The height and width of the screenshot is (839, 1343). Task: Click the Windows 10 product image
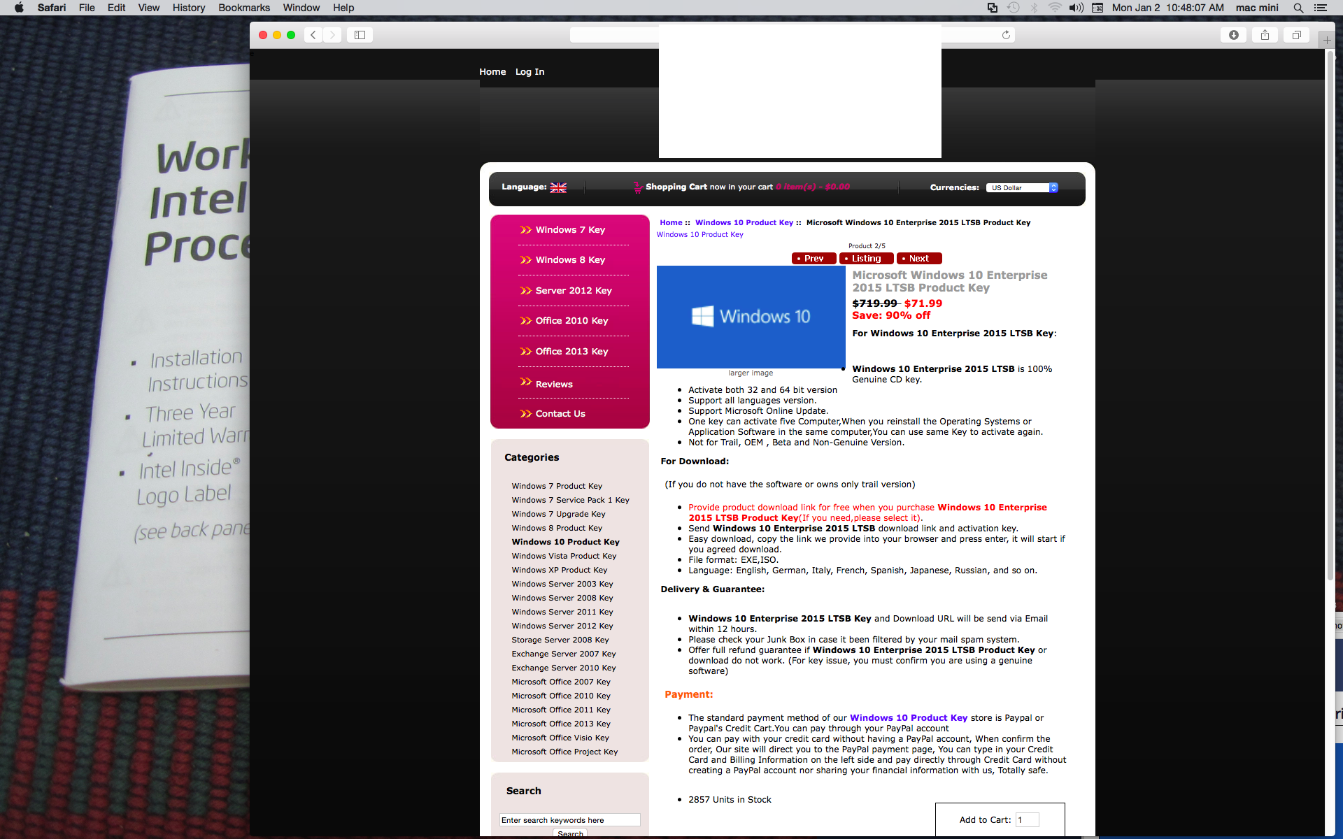coord(751,317)
